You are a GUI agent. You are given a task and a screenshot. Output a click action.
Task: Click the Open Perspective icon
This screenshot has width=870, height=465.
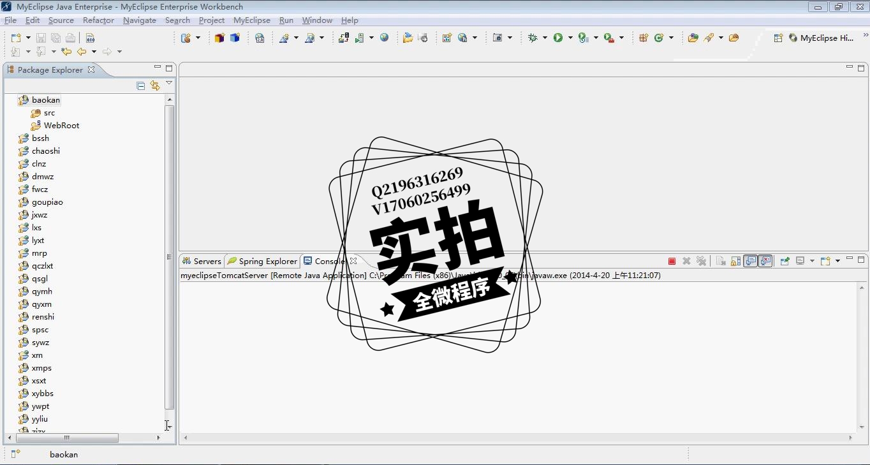pyautogui.click(x=778, y=38)
